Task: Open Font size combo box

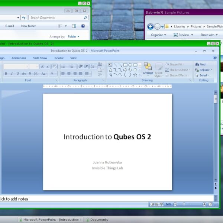Action: [34, 67]
